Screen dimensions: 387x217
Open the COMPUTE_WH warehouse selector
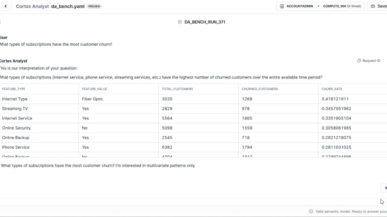click(342, 6)
